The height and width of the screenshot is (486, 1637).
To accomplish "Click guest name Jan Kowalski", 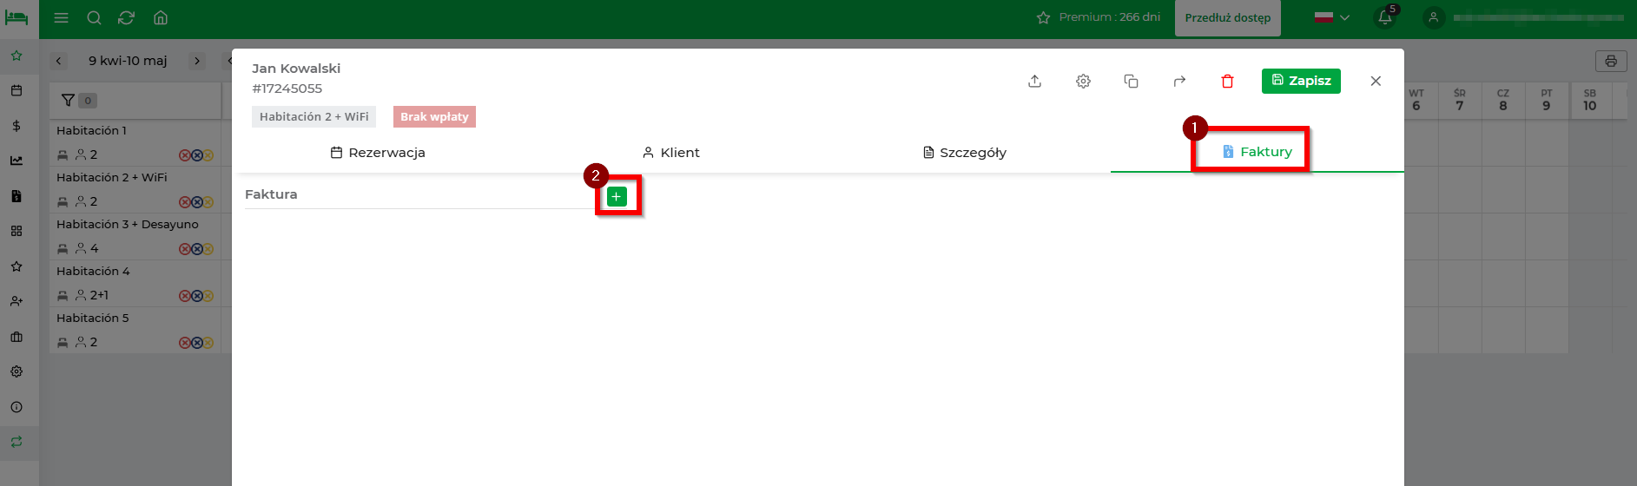I will pyautogui.click(x=296, y=69).
